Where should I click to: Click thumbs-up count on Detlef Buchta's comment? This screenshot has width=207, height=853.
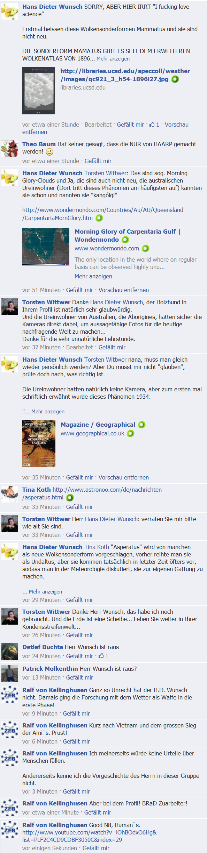(x=103, y=656)
